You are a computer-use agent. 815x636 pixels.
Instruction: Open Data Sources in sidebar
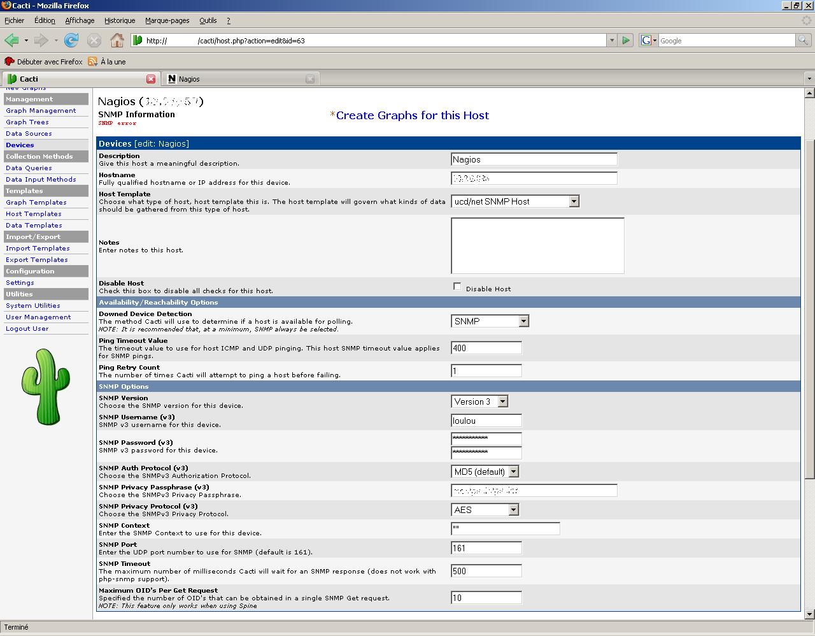coord(29,134)
